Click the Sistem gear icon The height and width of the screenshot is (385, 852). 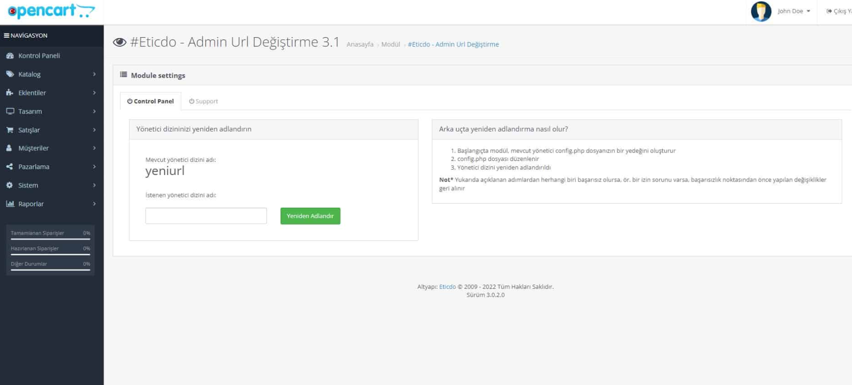(10, 185)
